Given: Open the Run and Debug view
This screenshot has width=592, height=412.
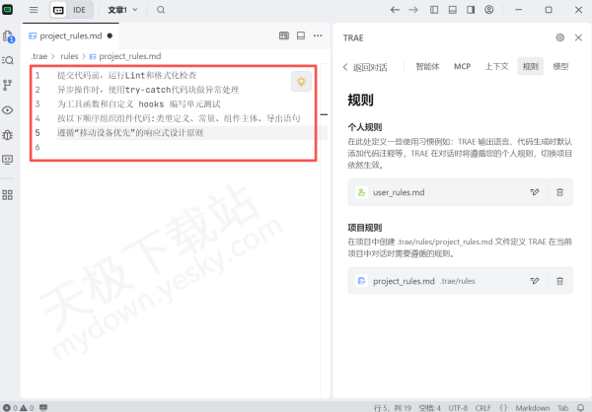Looking at the screenshot, I should pos(8,134).
